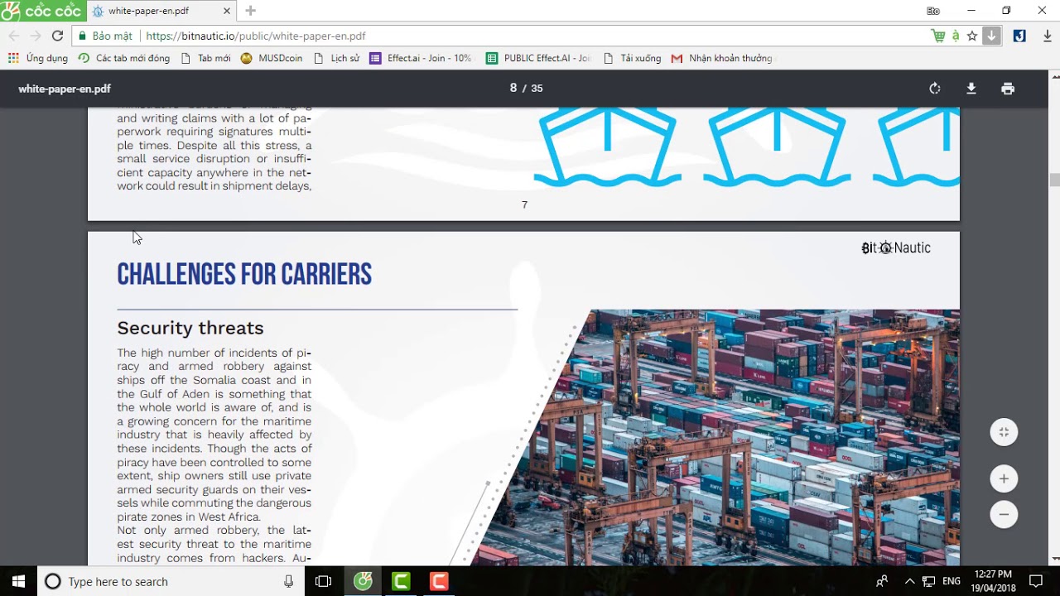Click the Bảo mật secure lock indicator
This screenshot has width=1060, height=596.
coord(105,36)
